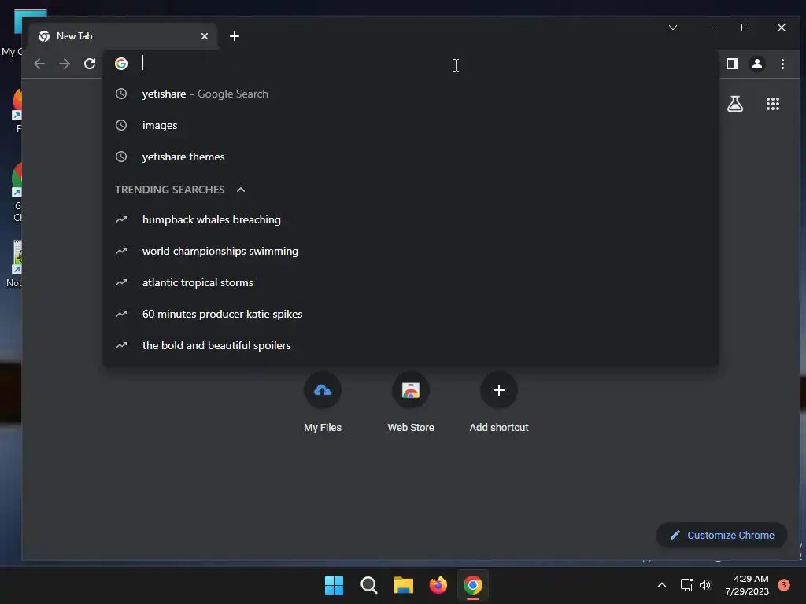This screenshot has width=806, height=604.
Task: Select atlantic tropical storms suggestion
Action: pos(410,282)
